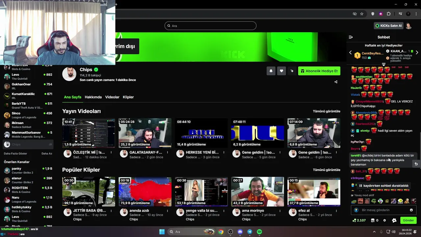Viewport: 421px width, 237px height.
Task: Open Spotify from the taskbar
Action: (259, 232)
